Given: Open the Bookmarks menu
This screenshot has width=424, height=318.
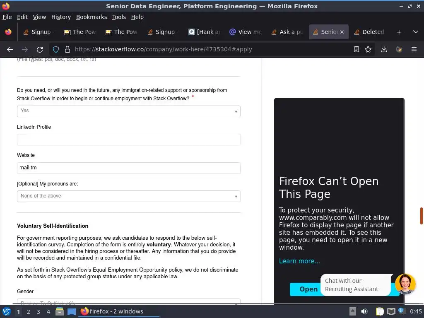Looking at the screenshot, I should (x=92, y=17).
